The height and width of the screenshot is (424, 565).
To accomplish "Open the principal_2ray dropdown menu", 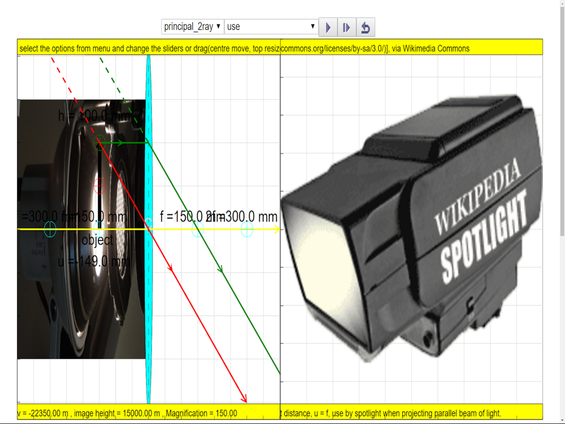I will coord(192,27).
